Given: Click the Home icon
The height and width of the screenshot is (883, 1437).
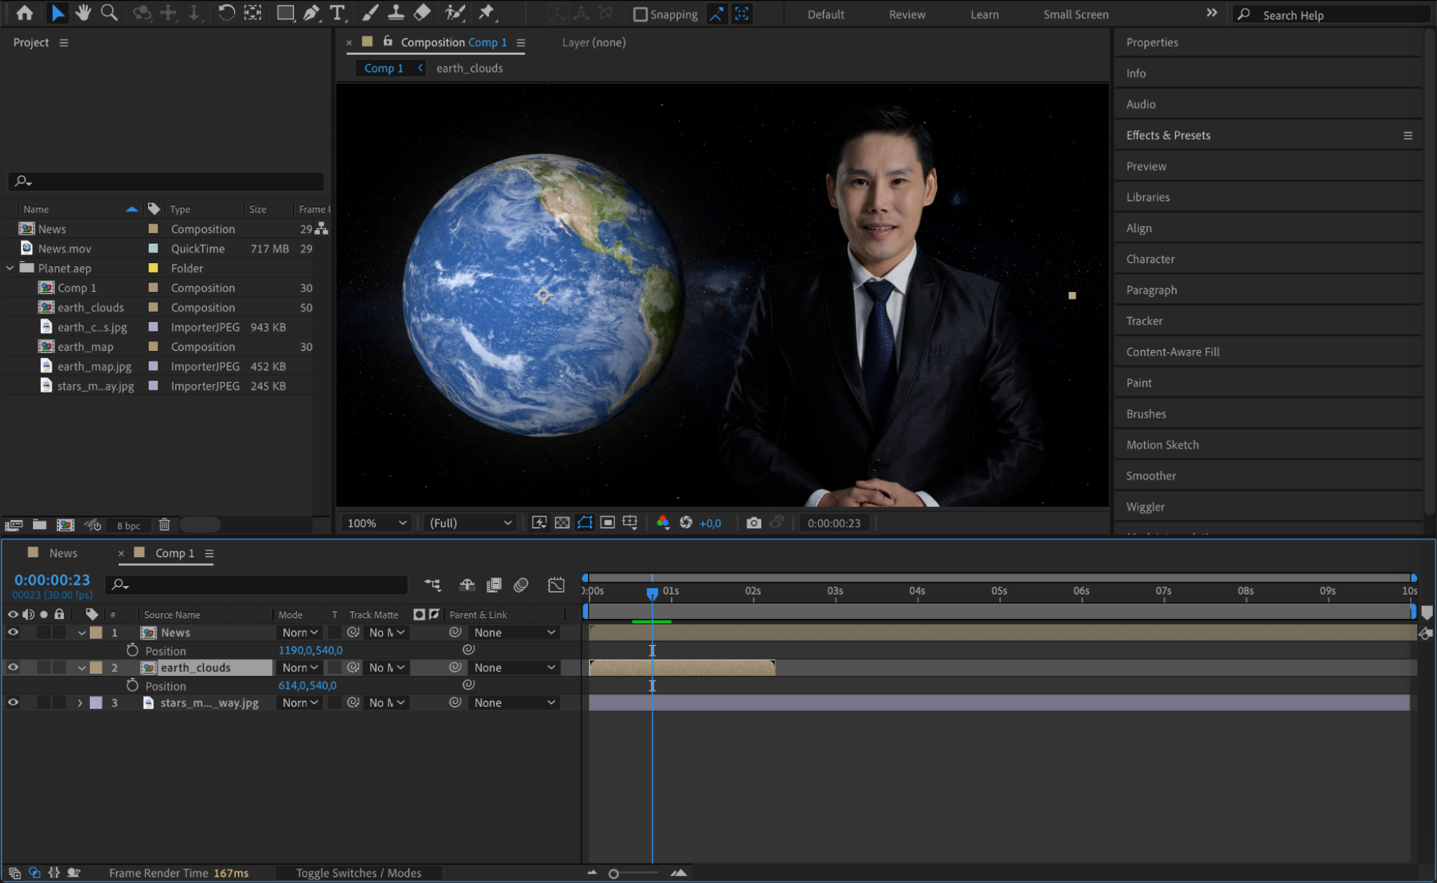Looking at the screenshot, I should (x=24, y=12).
